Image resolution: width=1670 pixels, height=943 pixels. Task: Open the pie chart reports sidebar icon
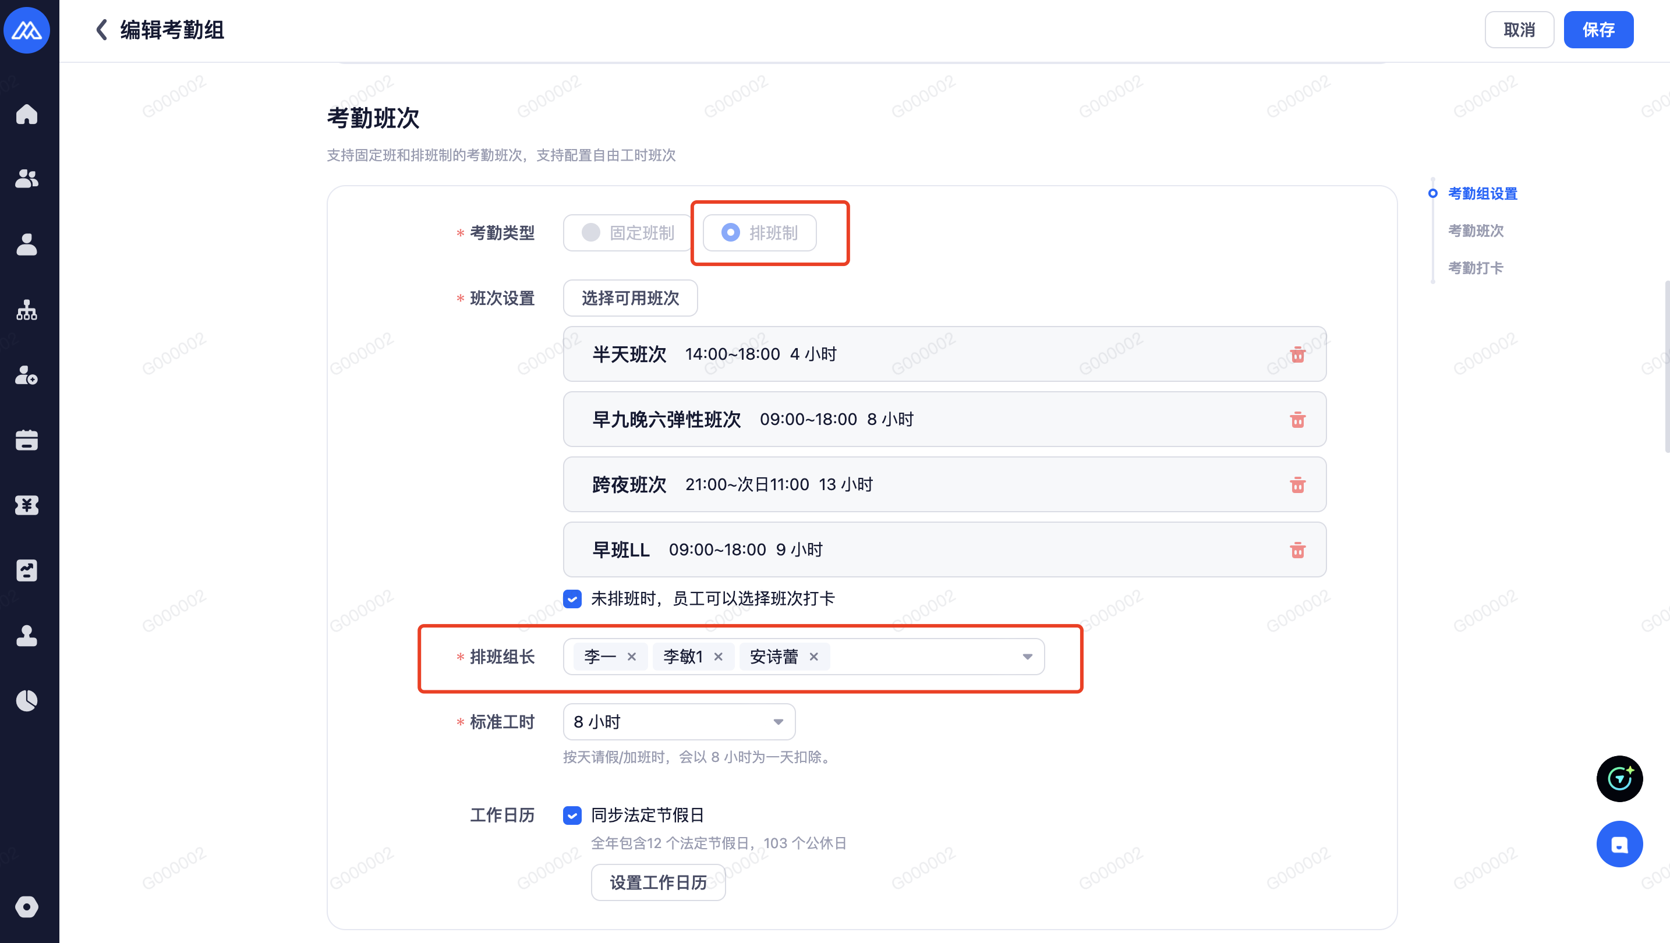point(27,700)
